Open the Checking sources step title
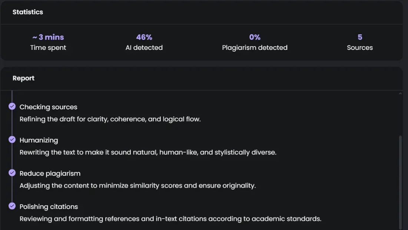 [49, 107]
